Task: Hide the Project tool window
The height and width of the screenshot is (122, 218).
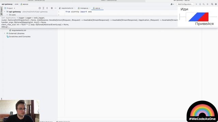Action: 55,8
